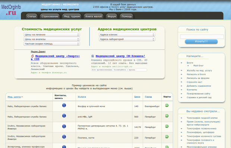Click the Энерго ad favicon icon

[32, 56]
